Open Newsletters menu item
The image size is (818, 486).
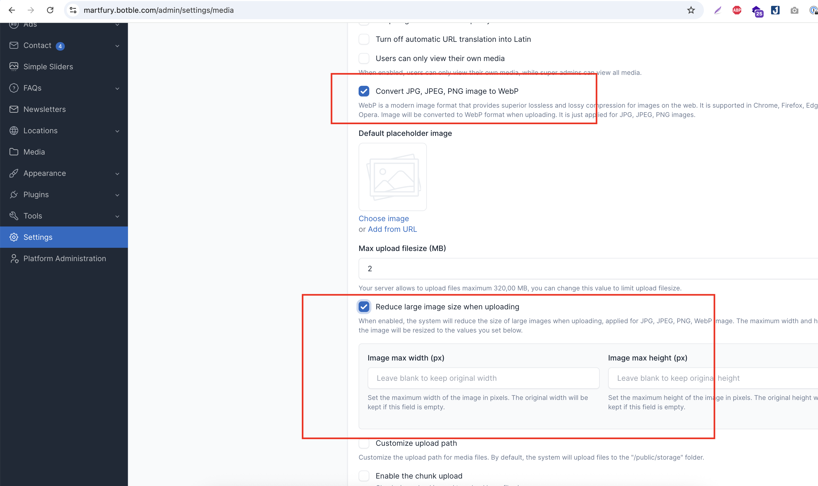click(64, 109)
